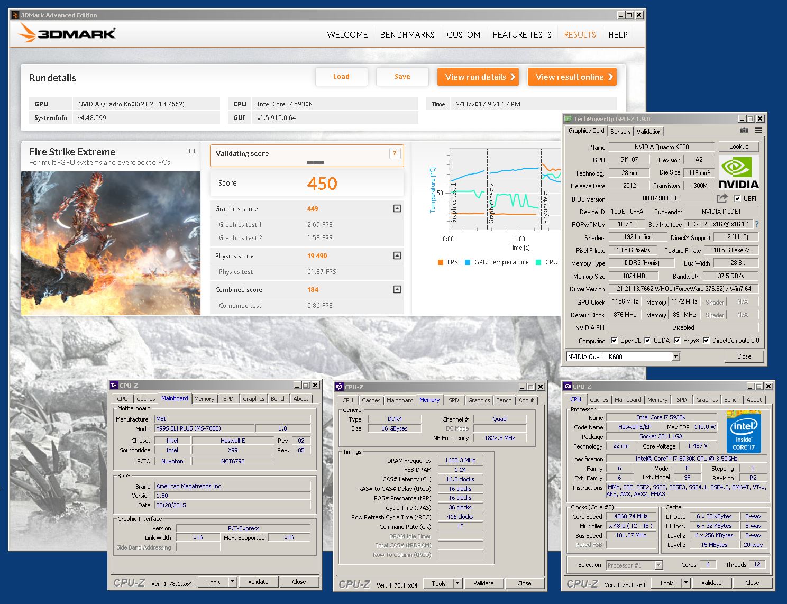Screen dimensions: 787x604
Task: Click View result online button
Action: click(x=572, y=77)
